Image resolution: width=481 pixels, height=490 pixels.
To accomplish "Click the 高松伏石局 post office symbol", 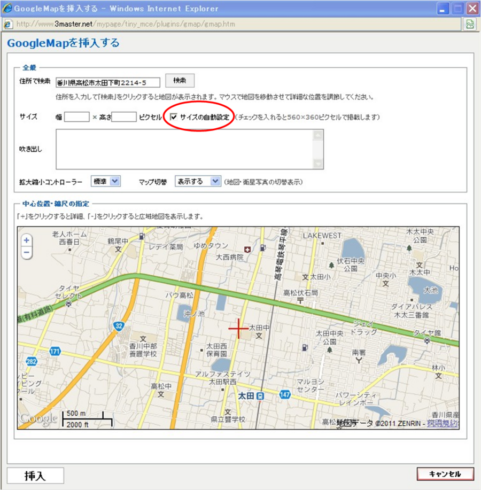I will click(x=300, y=301).
